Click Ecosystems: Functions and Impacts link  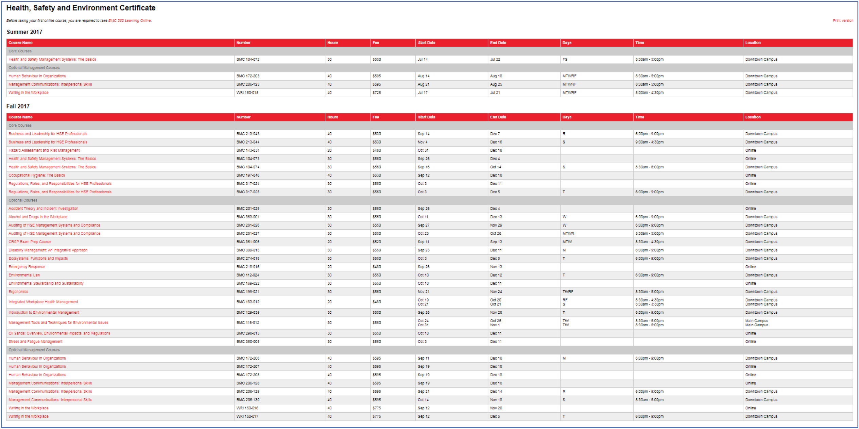(38, 259)
